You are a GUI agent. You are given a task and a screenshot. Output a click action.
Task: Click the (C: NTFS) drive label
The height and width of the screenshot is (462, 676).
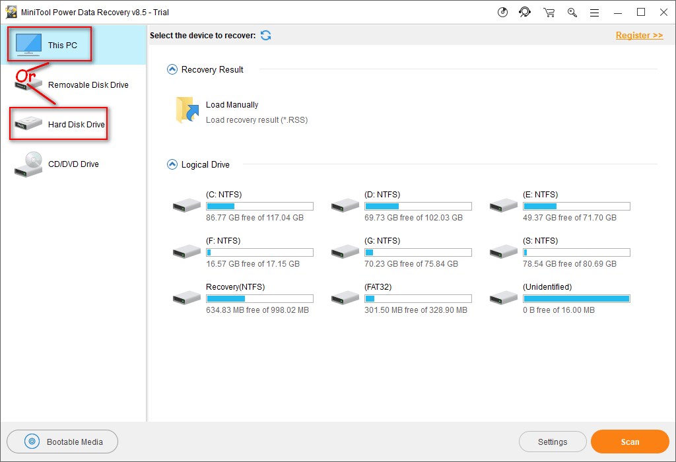click(x=224, y=194)
